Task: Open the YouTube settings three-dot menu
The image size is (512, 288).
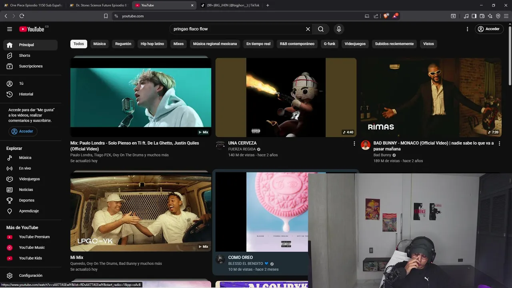Action: pyautogui.click(x=467, y=29)
